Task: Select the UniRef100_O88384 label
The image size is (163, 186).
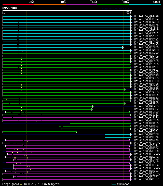Action: tap(146, 165)
